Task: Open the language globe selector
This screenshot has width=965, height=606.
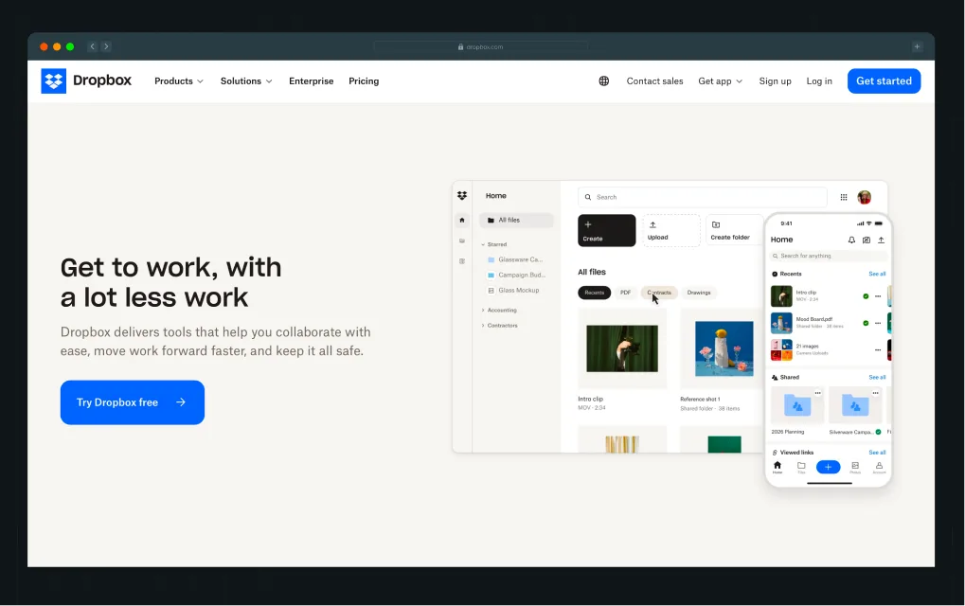Action: coord(604,80)
